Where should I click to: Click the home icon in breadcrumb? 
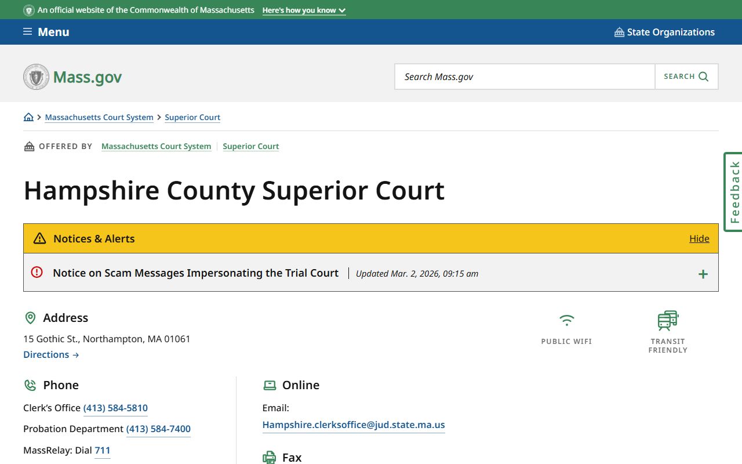click(x=28, y=117)
